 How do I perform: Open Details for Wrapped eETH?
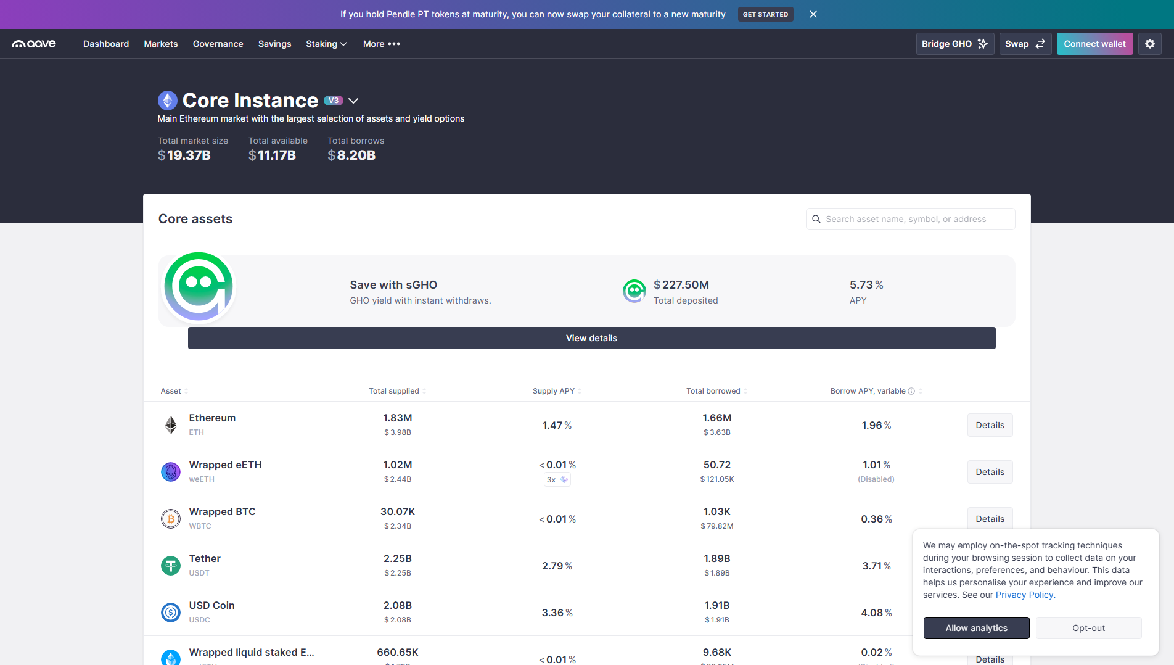990,472
